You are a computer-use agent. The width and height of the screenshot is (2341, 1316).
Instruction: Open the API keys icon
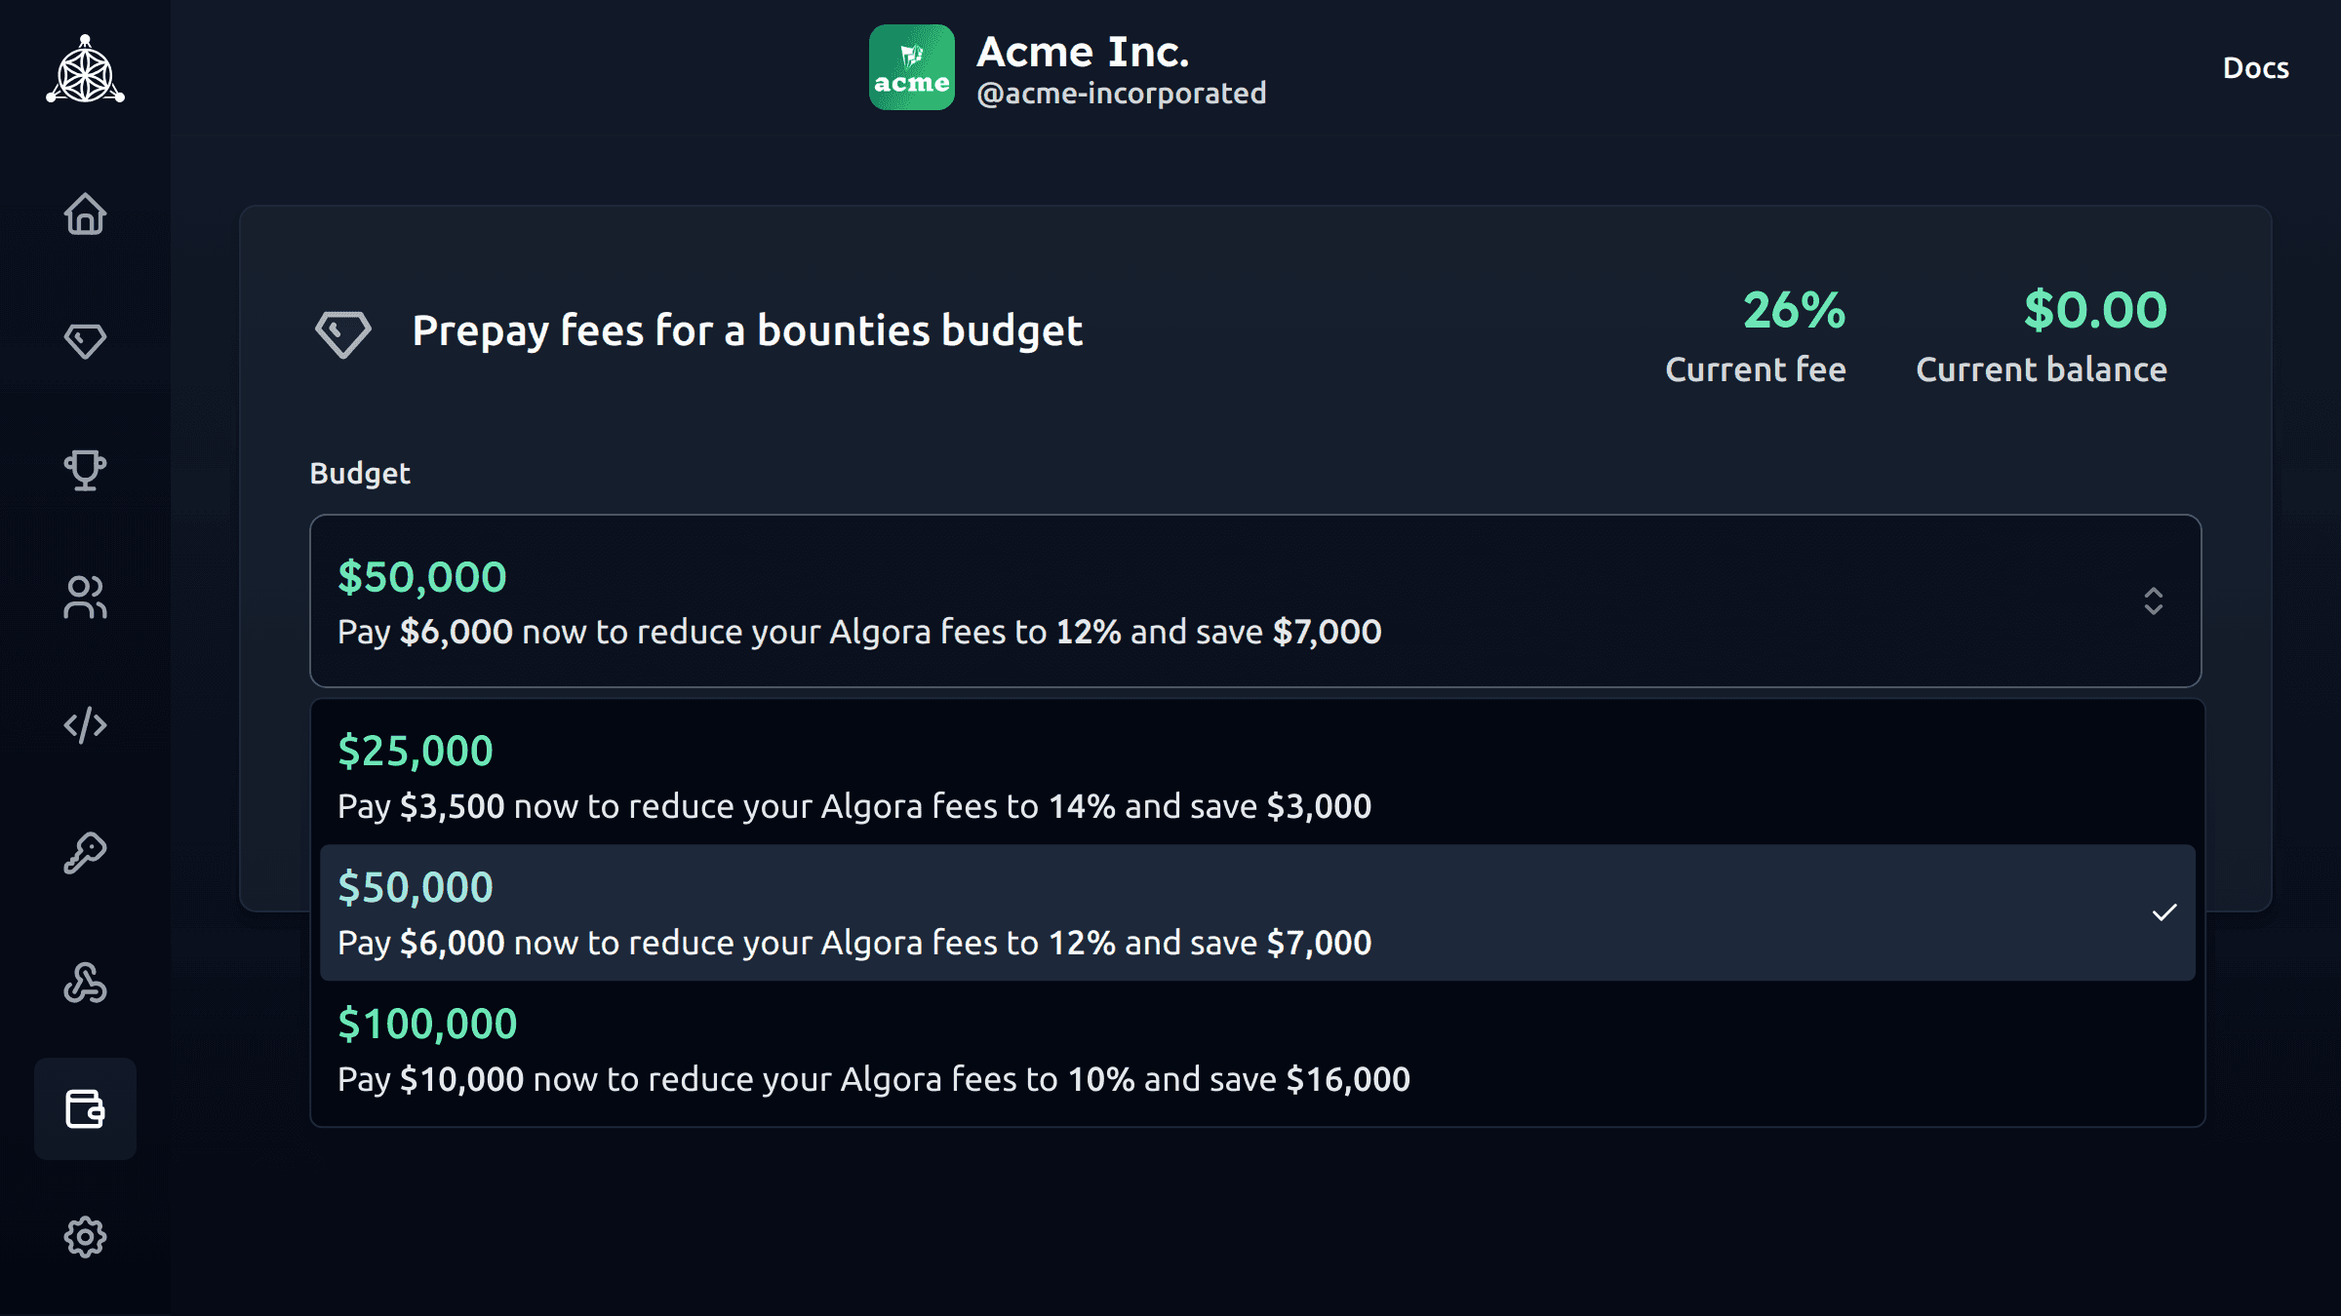tap(85, 853)
